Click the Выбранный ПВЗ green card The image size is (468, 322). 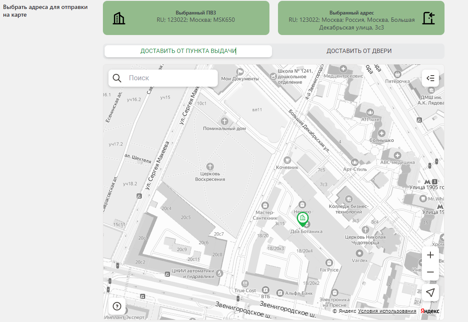[x=186, y=18]
